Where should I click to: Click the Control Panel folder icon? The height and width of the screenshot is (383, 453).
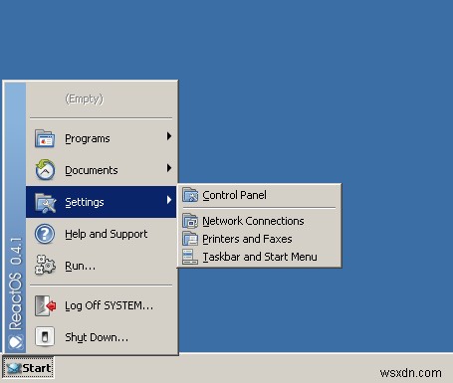(190, 195)
